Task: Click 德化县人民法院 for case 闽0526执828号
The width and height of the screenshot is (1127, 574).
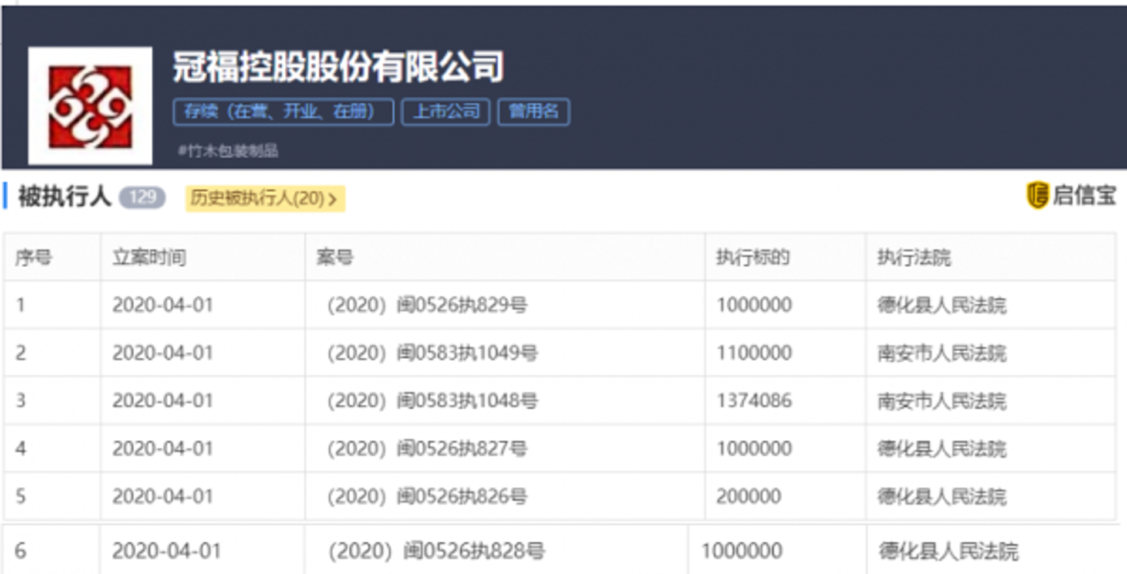Action: pyautogui.click(x=949, y=551)
